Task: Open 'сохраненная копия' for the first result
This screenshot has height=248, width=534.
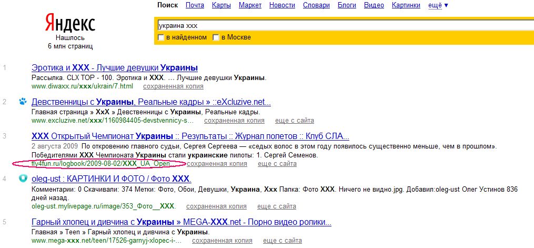Action: 173,86
